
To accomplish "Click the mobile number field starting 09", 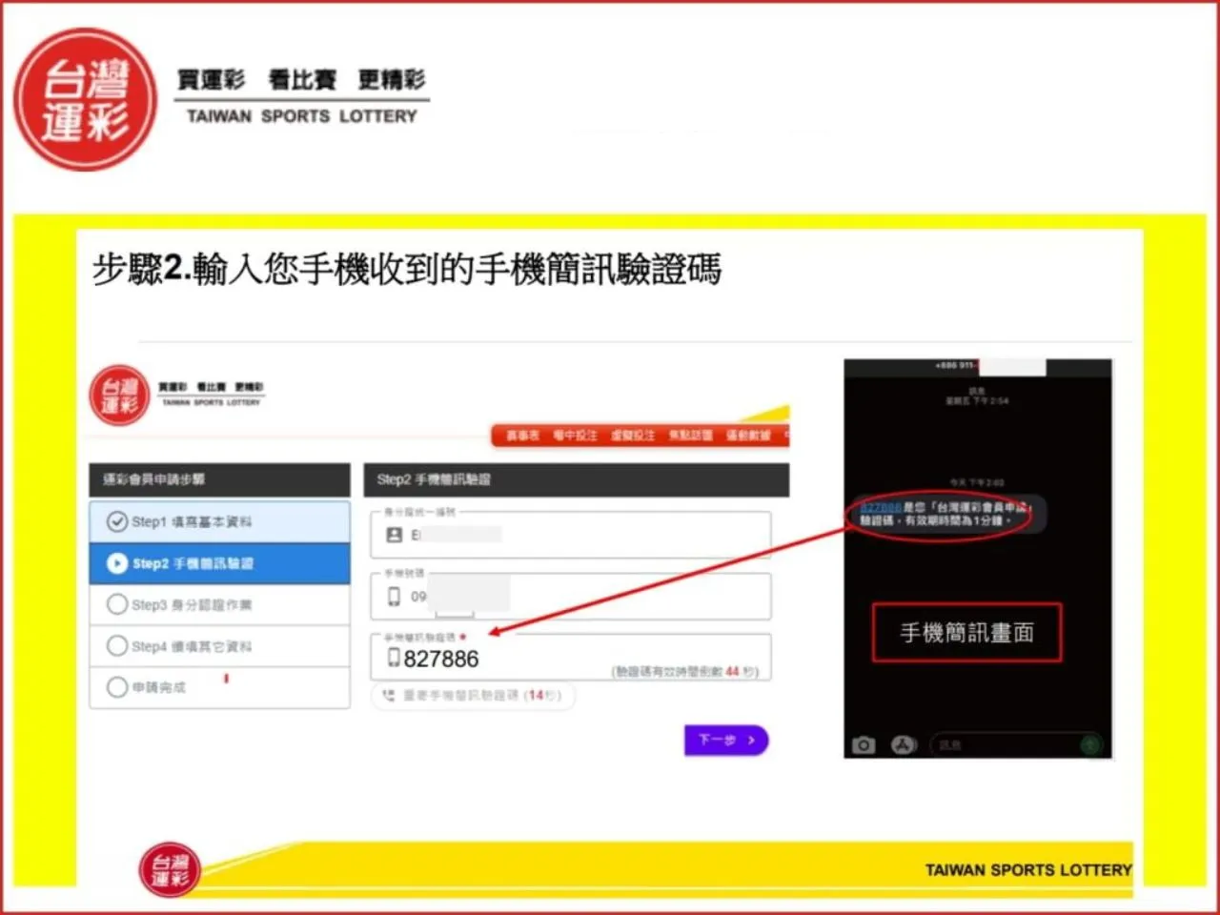I will [570, 597].
